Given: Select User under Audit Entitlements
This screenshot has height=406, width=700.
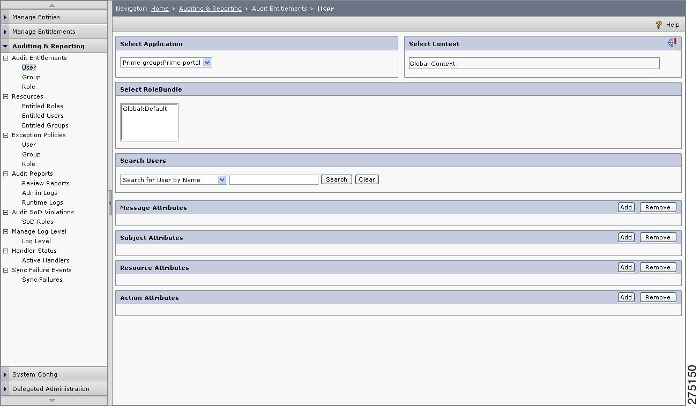Looking at the screenshot, I should [29, 67].
